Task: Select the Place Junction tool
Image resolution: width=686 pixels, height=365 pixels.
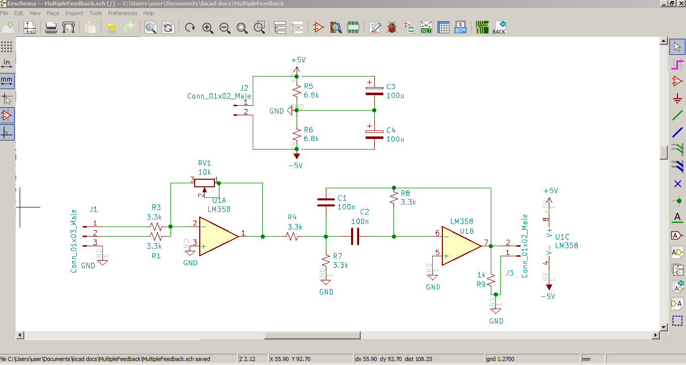Action: point(677,200)
